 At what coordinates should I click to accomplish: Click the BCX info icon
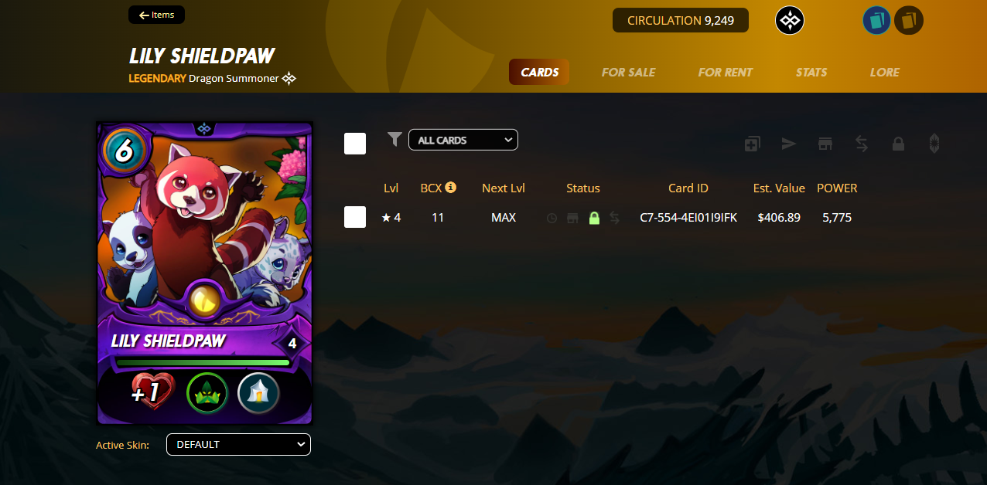click(450, 187)
